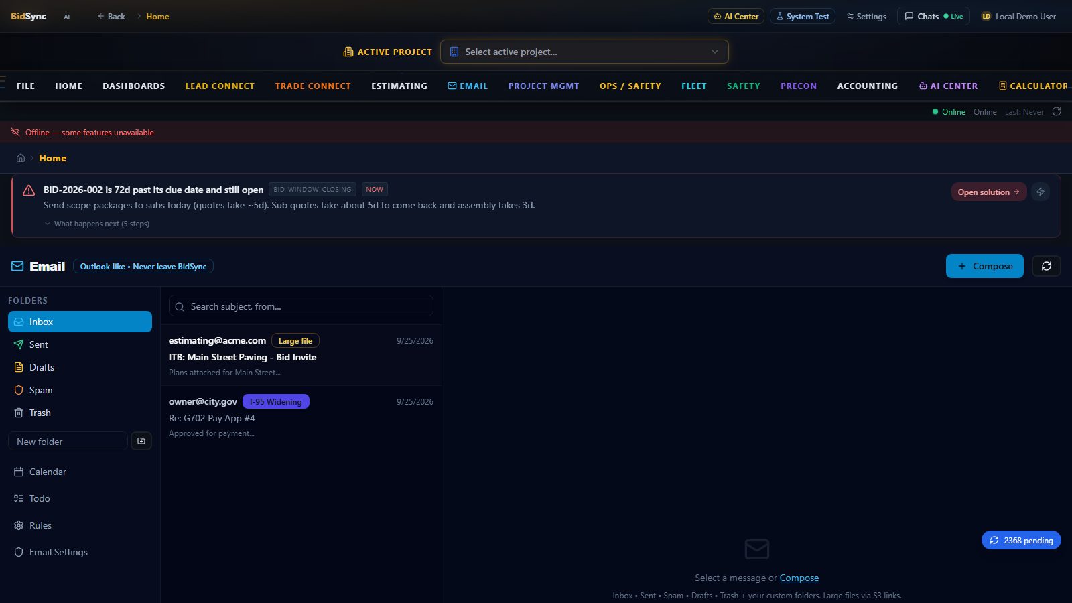This screenshot has height=603, width=1072.
Task: Open the Spam folder
Action: (x=80, y=390)
